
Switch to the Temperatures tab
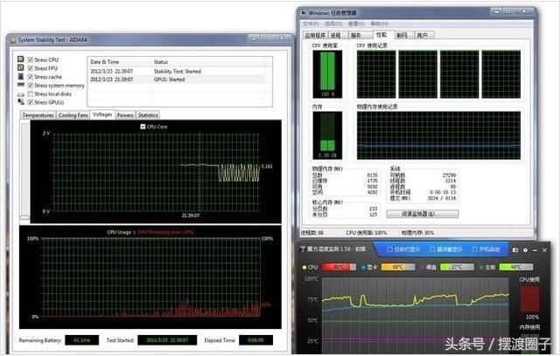point(38,115)
